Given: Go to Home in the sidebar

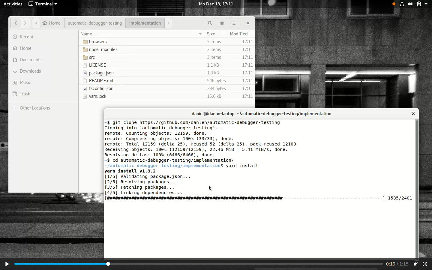Looking at the screenshot, I should (x=43, y=48).
